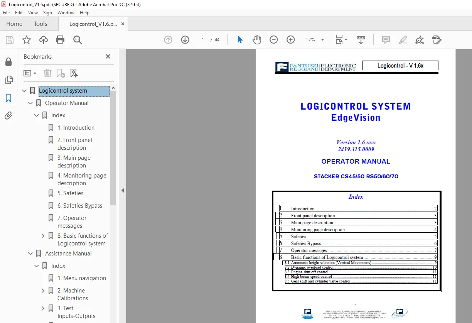Select 1. Introduction bookmark
This screenshot has height=323, width=472.
(x=76, y=128)
